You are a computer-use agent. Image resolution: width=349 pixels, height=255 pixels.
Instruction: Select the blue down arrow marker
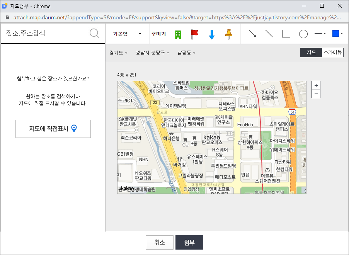pos(212,34)
